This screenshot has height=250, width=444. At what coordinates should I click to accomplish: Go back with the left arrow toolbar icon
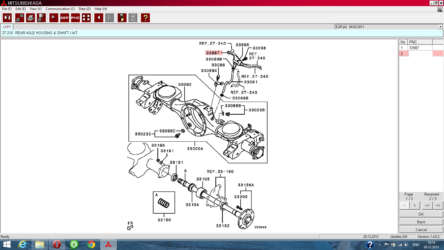(x=99, y=18)
